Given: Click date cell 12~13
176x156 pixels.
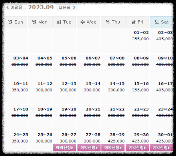Looking at the screenshot, I should pyautogui.click(x=65, y=91).
